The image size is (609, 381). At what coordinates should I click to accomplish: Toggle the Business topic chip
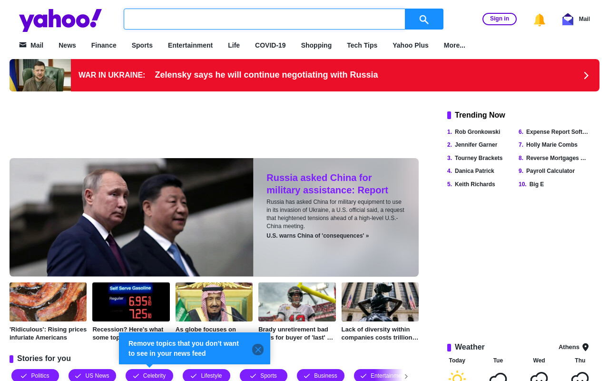[x=321, y=375]
